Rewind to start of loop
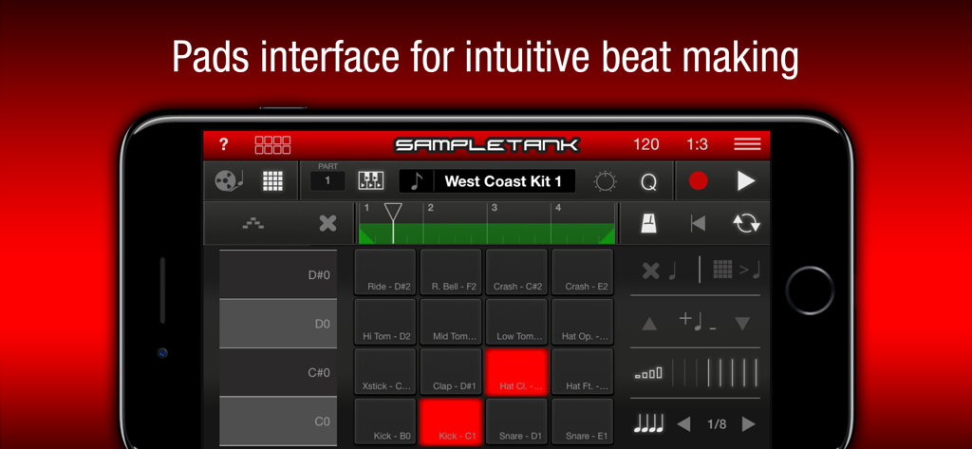The image size is (972, 449). click(698, 223)
